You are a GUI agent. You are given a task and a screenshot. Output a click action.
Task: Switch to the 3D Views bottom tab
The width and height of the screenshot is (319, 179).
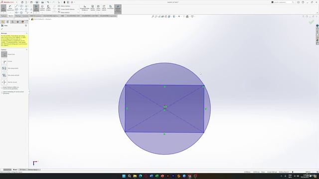(22, 170)
